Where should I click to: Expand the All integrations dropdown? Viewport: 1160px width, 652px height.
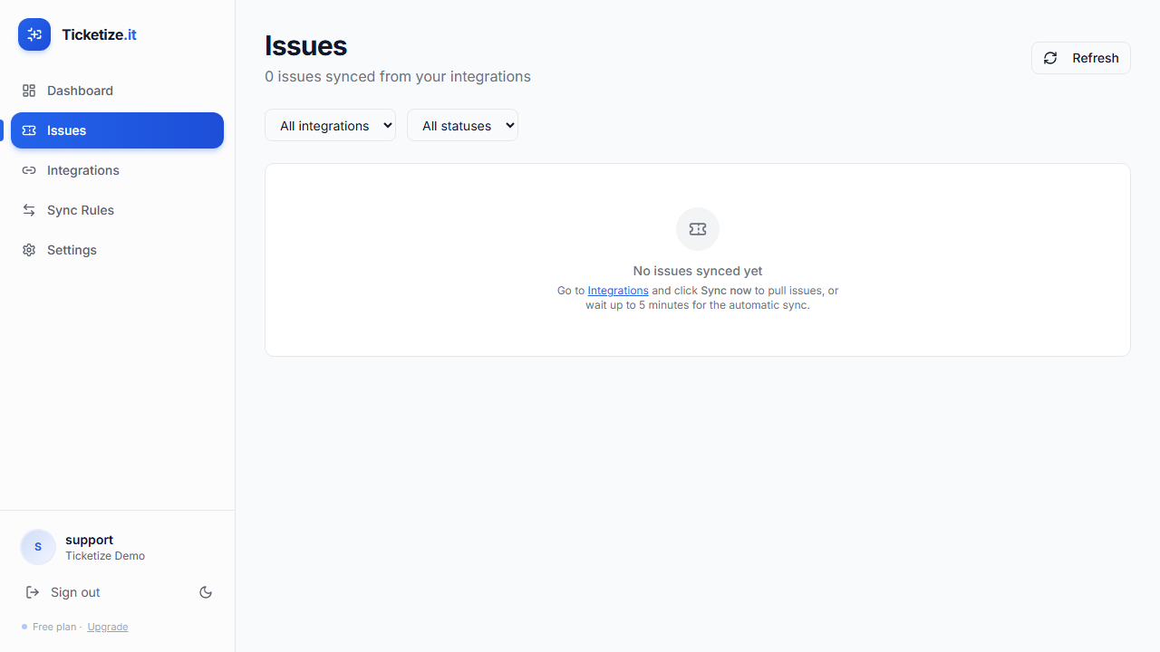click(x=330, y=125)
